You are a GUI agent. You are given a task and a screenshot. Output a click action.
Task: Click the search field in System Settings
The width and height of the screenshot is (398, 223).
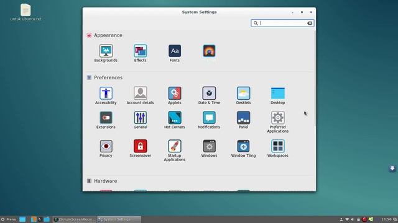(282, 23)
